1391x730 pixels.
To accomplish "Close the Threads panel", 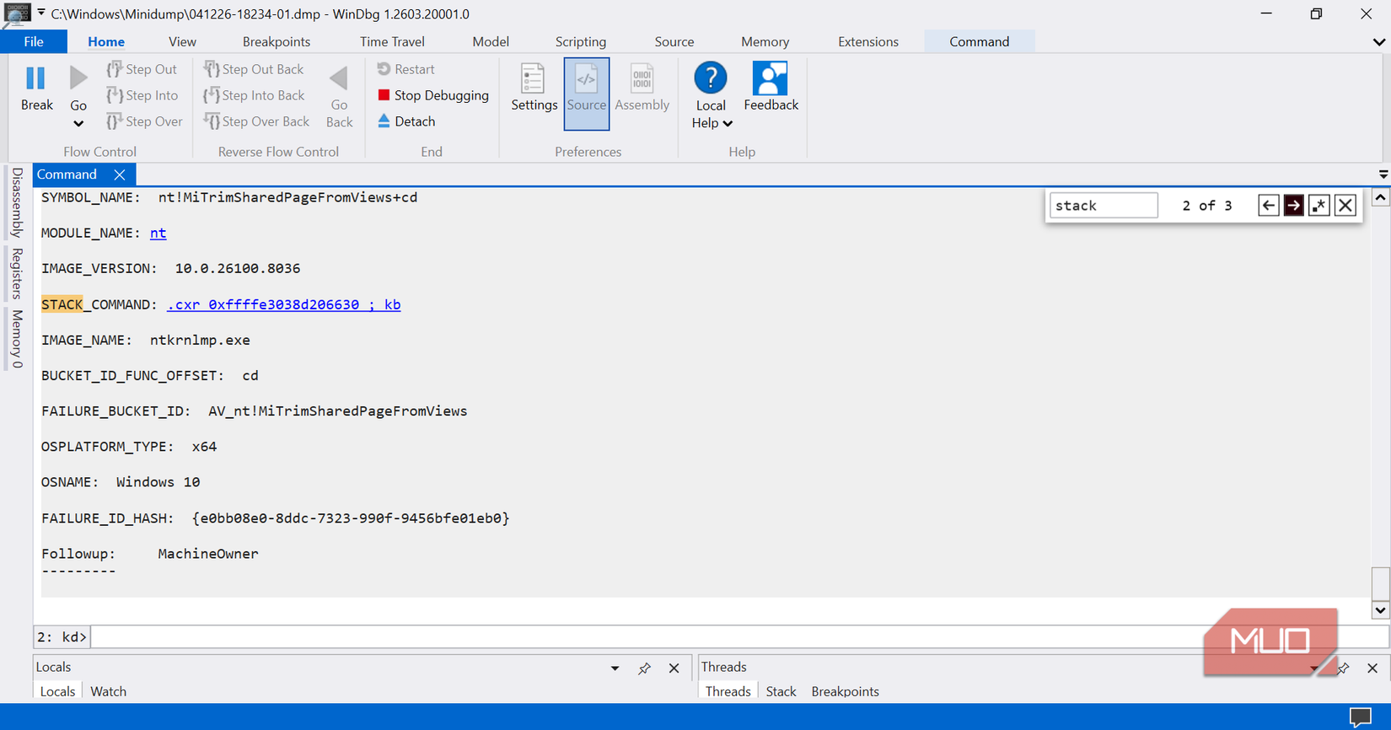I will tap(1372, 668).
